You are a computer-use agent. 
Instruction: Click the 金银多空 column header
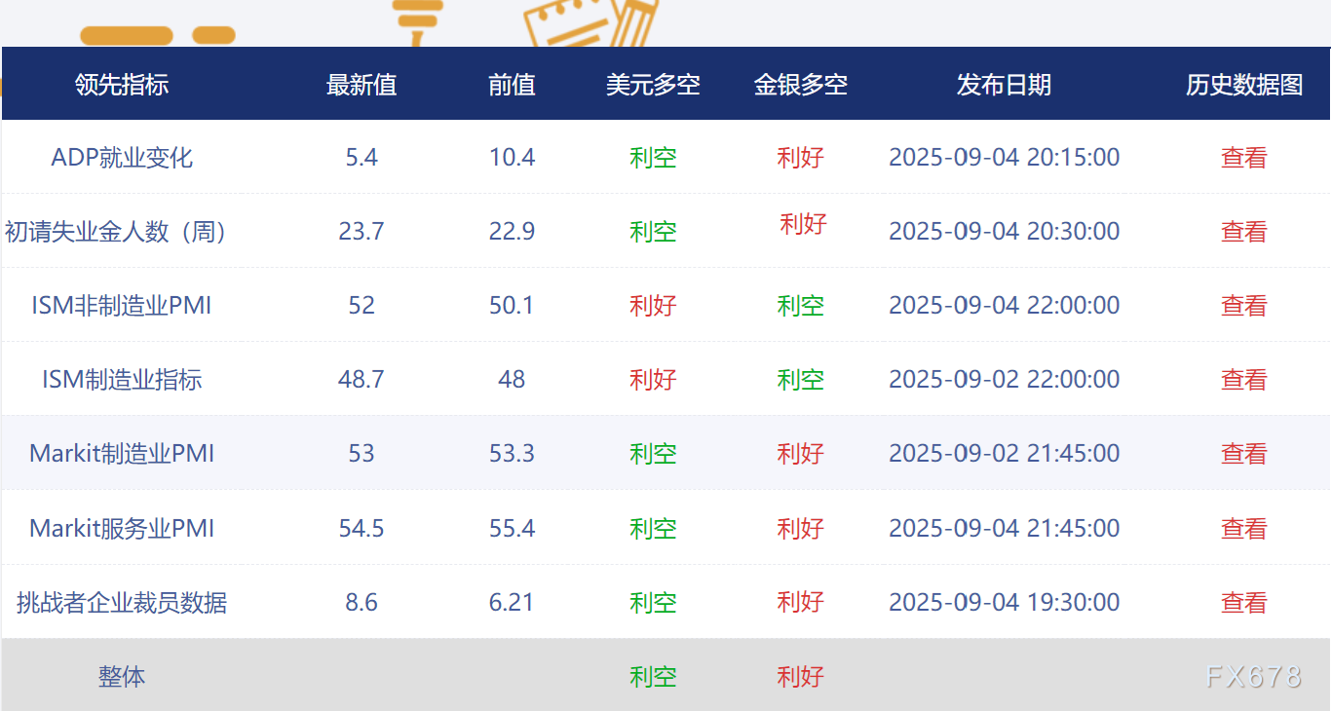point(801,85)
